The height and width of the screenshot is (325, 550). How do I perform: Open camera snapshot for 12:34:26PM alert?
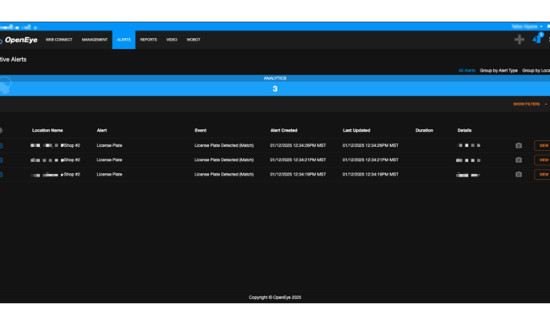click(x=519, y=145)
